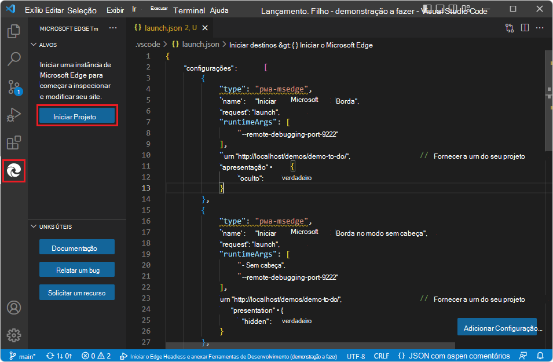
Task: Click Relatar um bug button
Action: point(77,269)
